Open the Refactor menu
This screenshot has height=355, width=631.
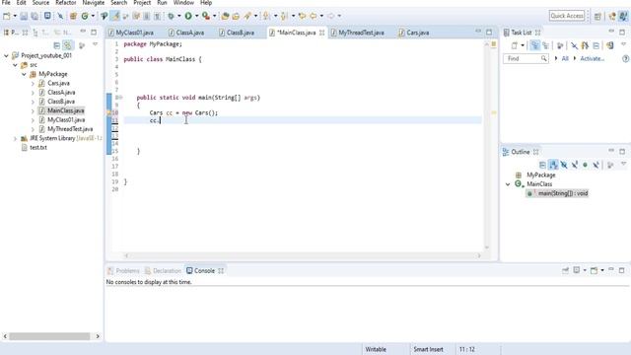[66, 3]
